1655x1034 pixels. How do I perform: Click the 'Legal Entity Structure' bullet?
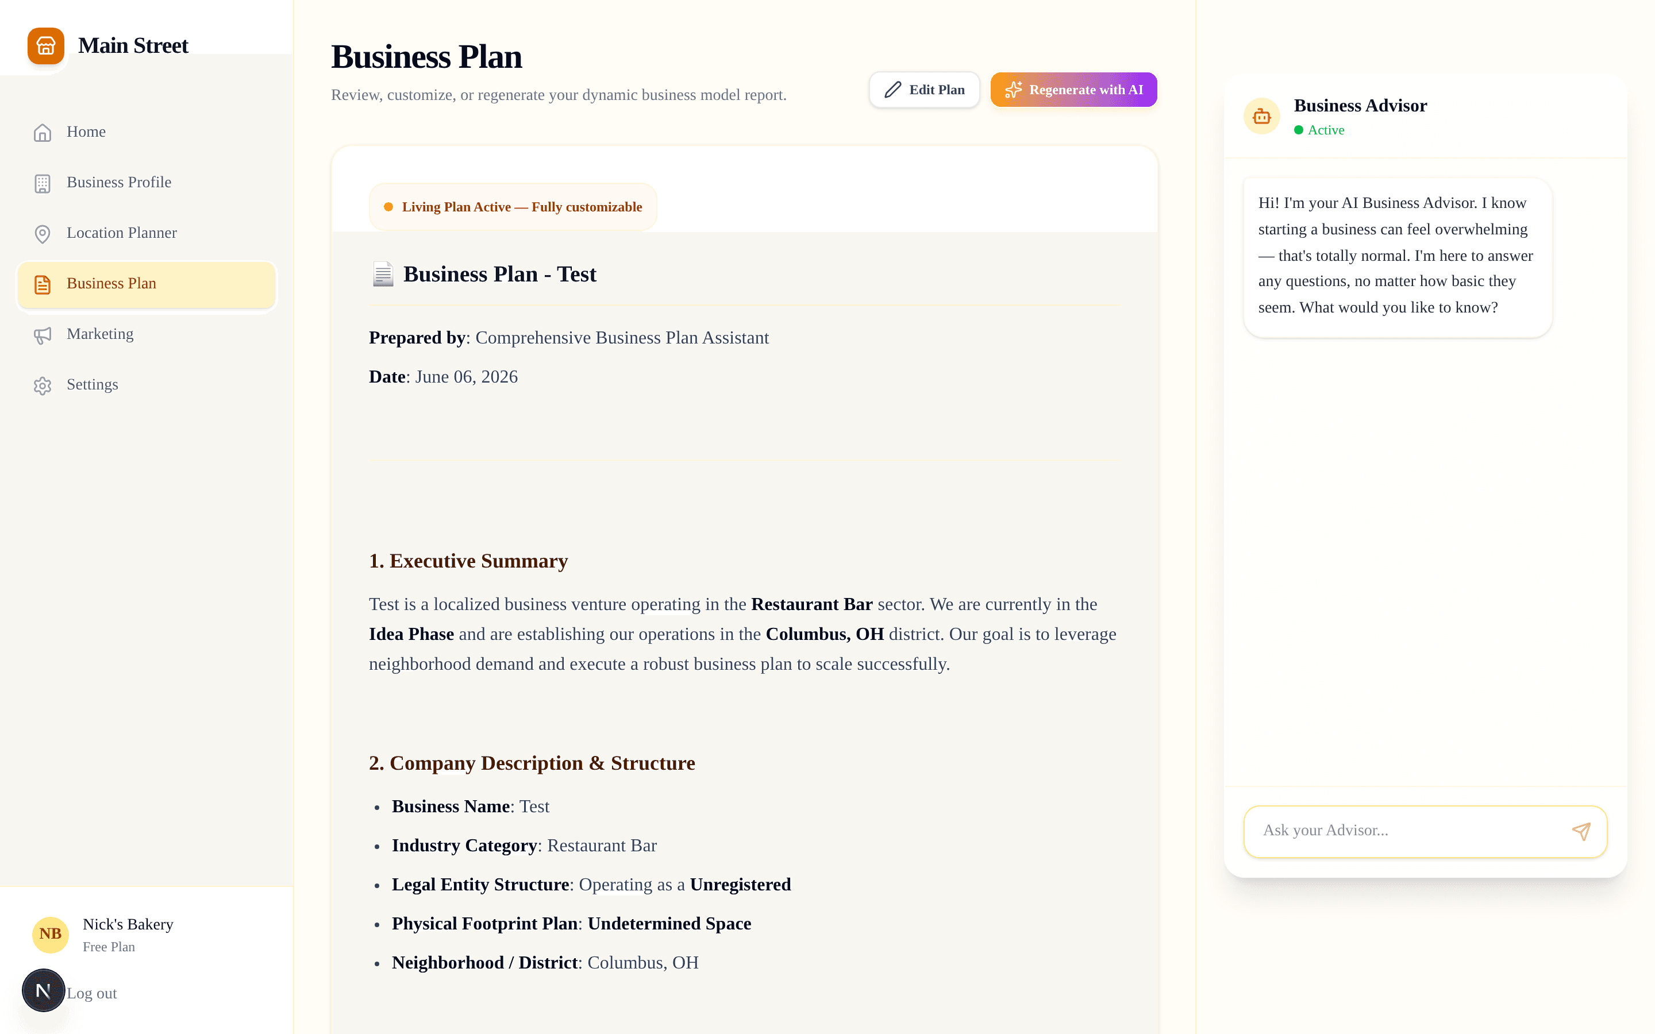click(x=591, y=885)
